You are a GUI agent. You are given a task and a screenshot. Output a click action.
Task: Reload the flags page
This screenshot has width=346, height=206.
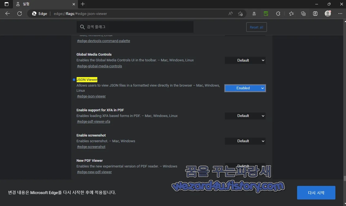[x=20, y=14]
